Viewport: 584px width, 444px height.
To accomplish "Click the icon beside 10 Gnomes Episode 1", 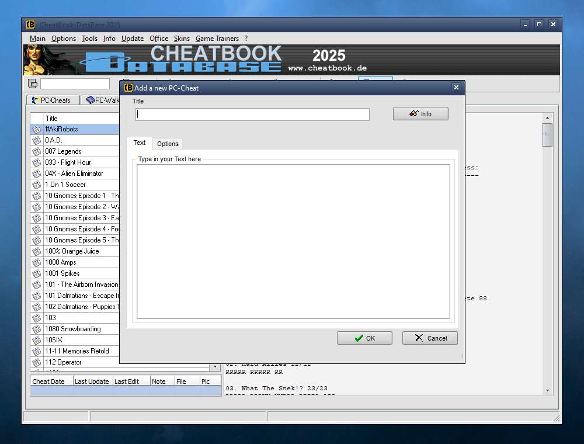I will coord(36,196).
